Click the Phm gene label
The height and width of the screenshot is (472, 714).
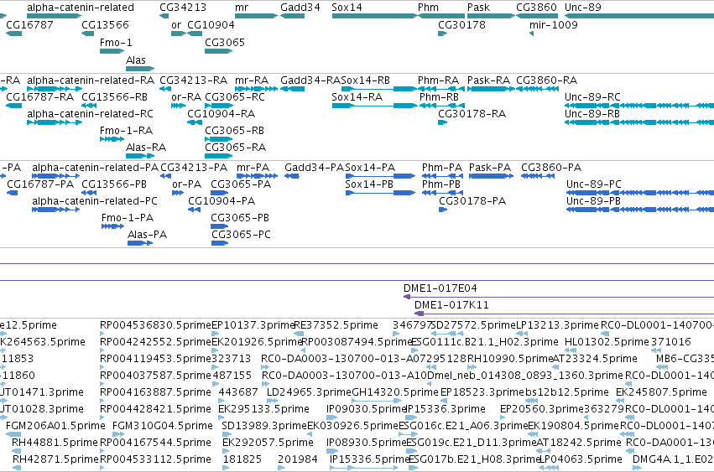click(x=428, y=8)
